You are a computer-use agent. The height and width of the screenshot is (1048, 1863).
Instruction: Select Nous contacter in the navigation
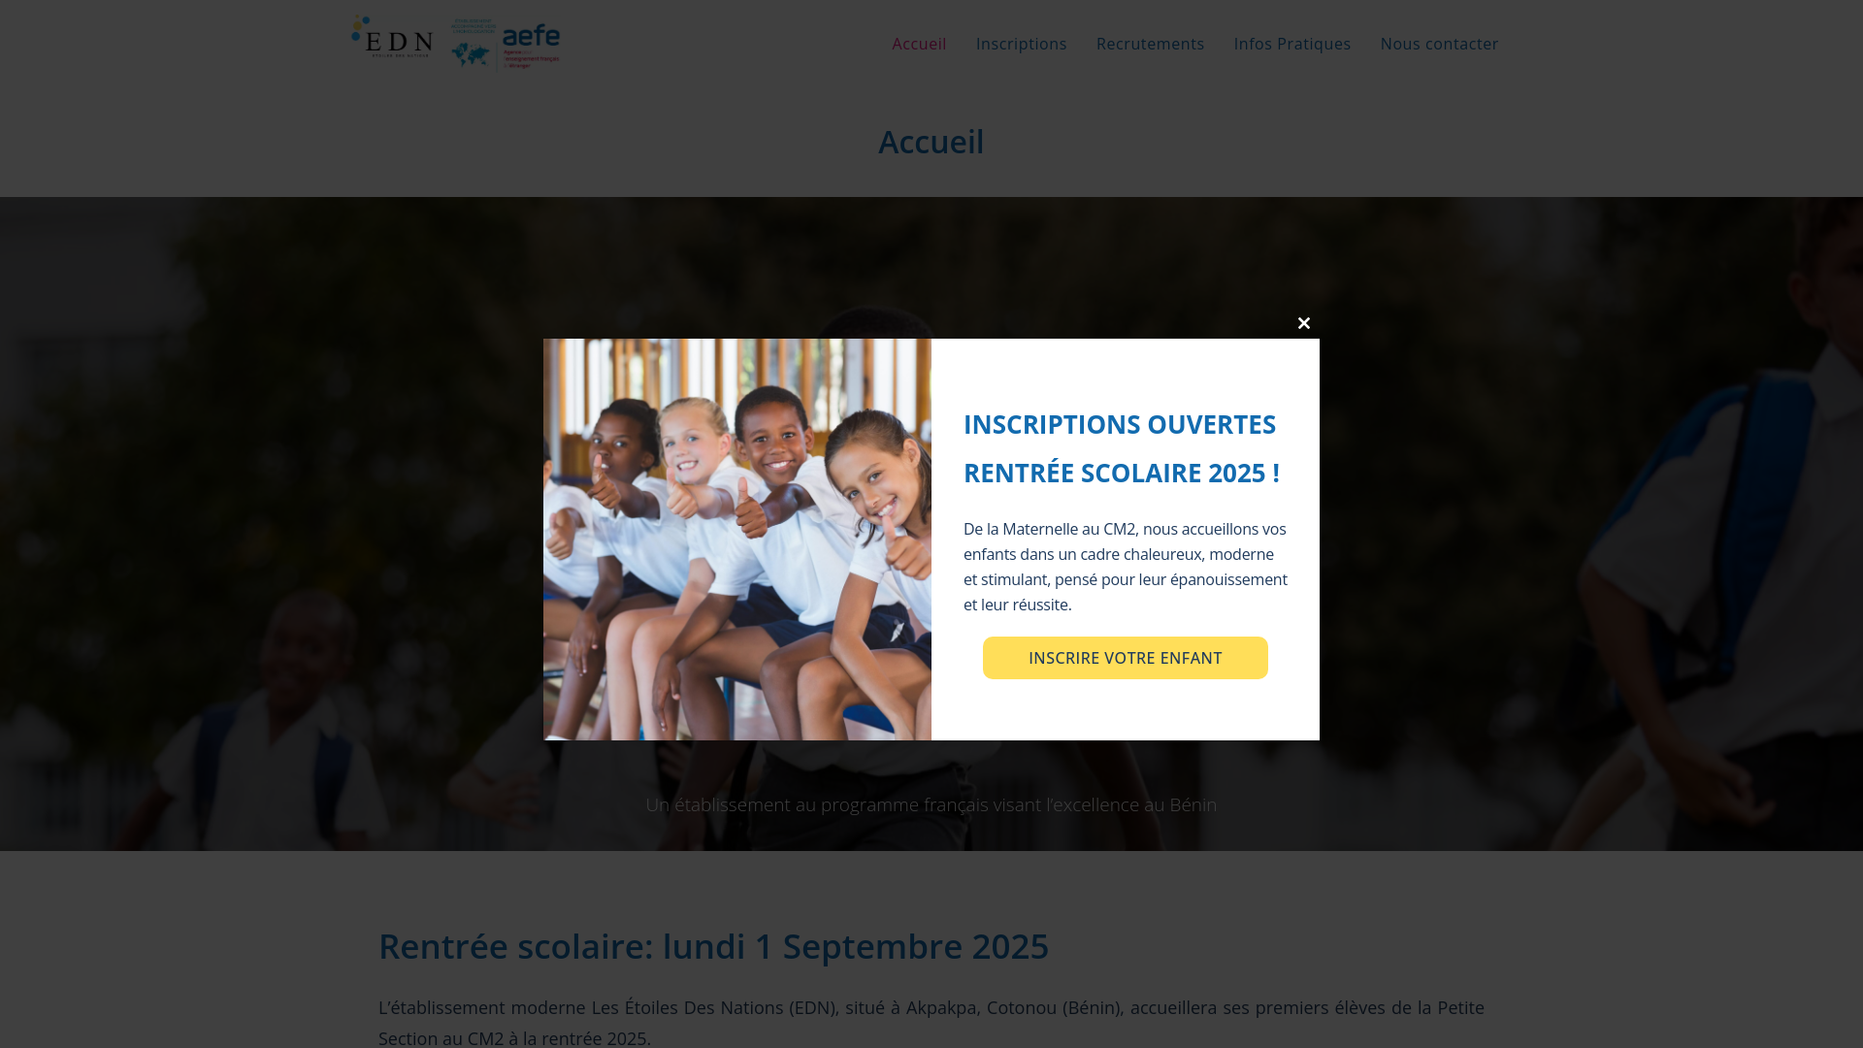click(x=1439, y=44)
